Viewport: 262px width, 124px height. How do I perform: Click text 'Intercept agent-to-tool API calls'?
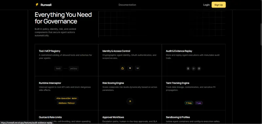coord(65,89)
